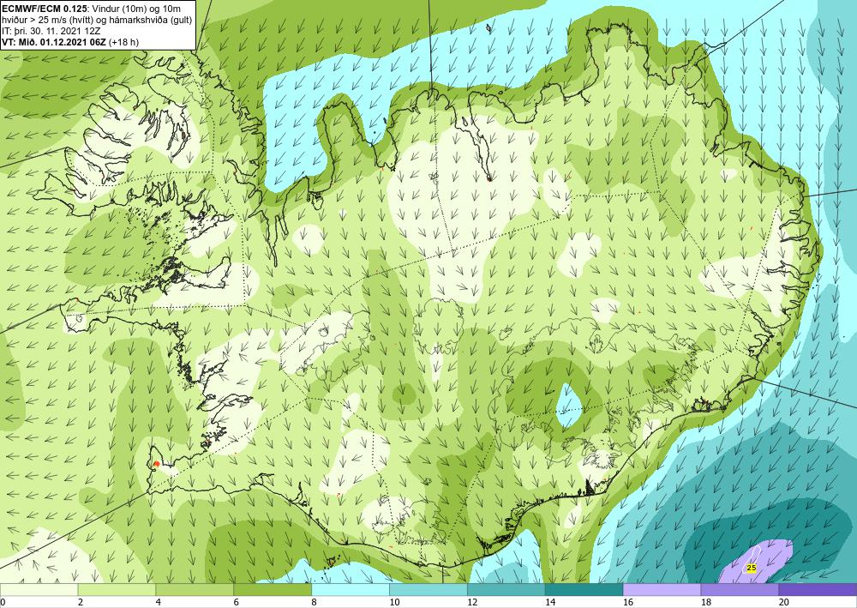Select the 16–18 m/s light purple swatch
This screenshot has width=857, height=608.
(662, 590)
